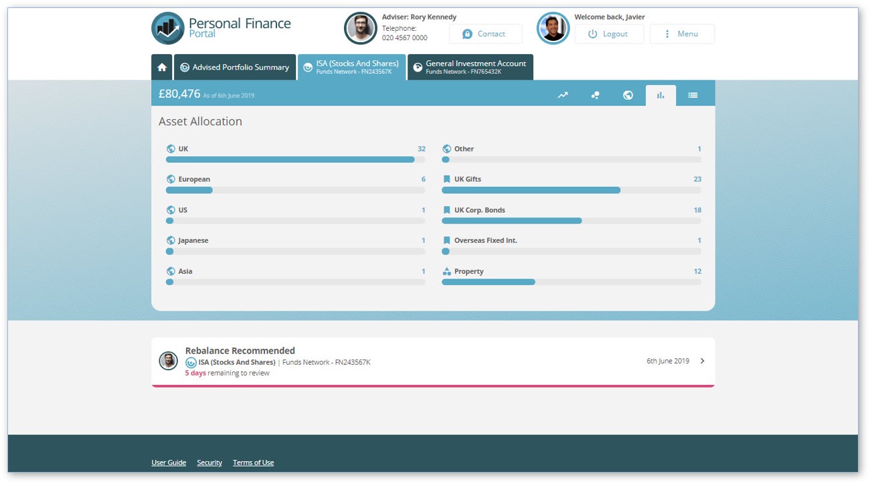Click the globe icon beside European
The width and height of the screenshot is (870, 484).
point(171,179)
